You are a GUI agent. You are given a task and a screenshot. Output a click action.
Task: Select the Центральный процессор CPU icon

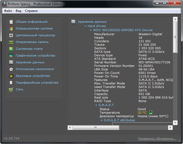pyautogui.click(x=11, y=35)
